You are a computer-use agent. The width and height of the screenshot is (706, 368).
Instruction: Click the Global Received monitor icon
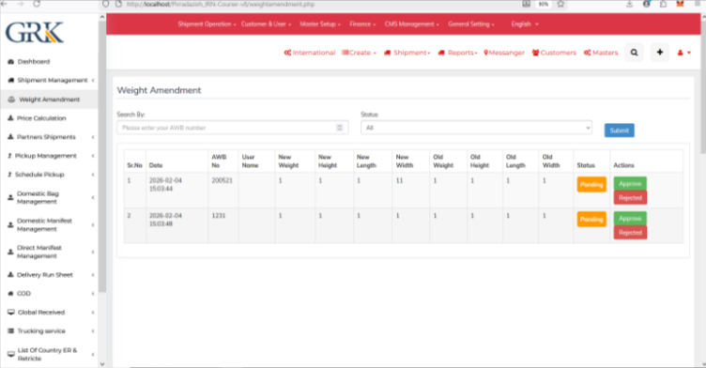tap(11, 313)
